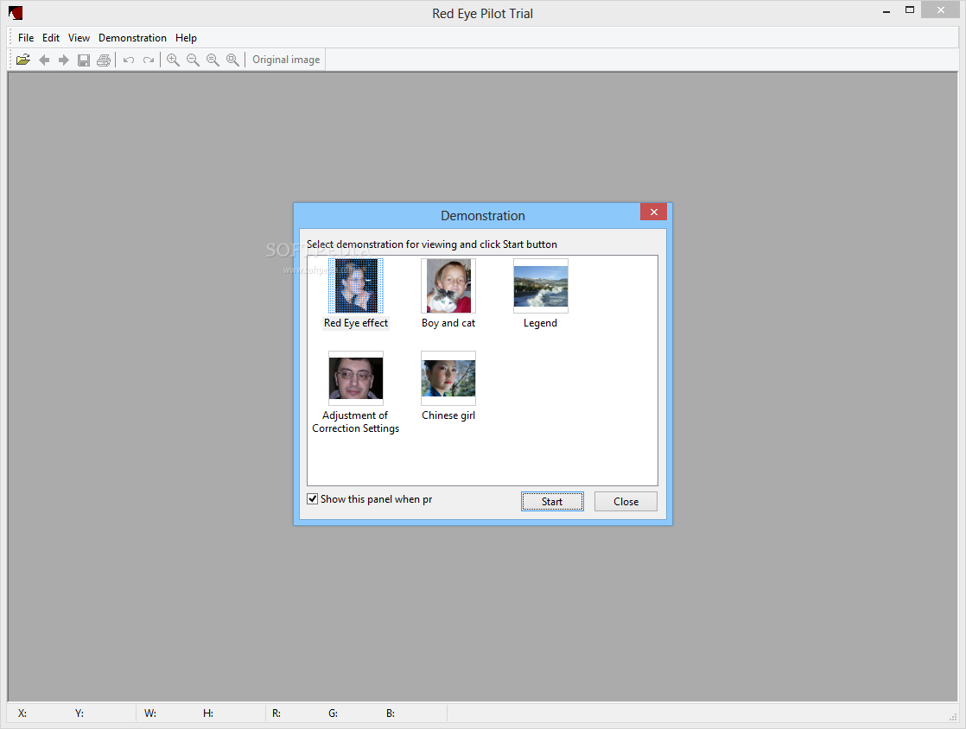This screenshot has width=966, height=729.
Task: Click the Open file folder icon
Action: (23, 60)
